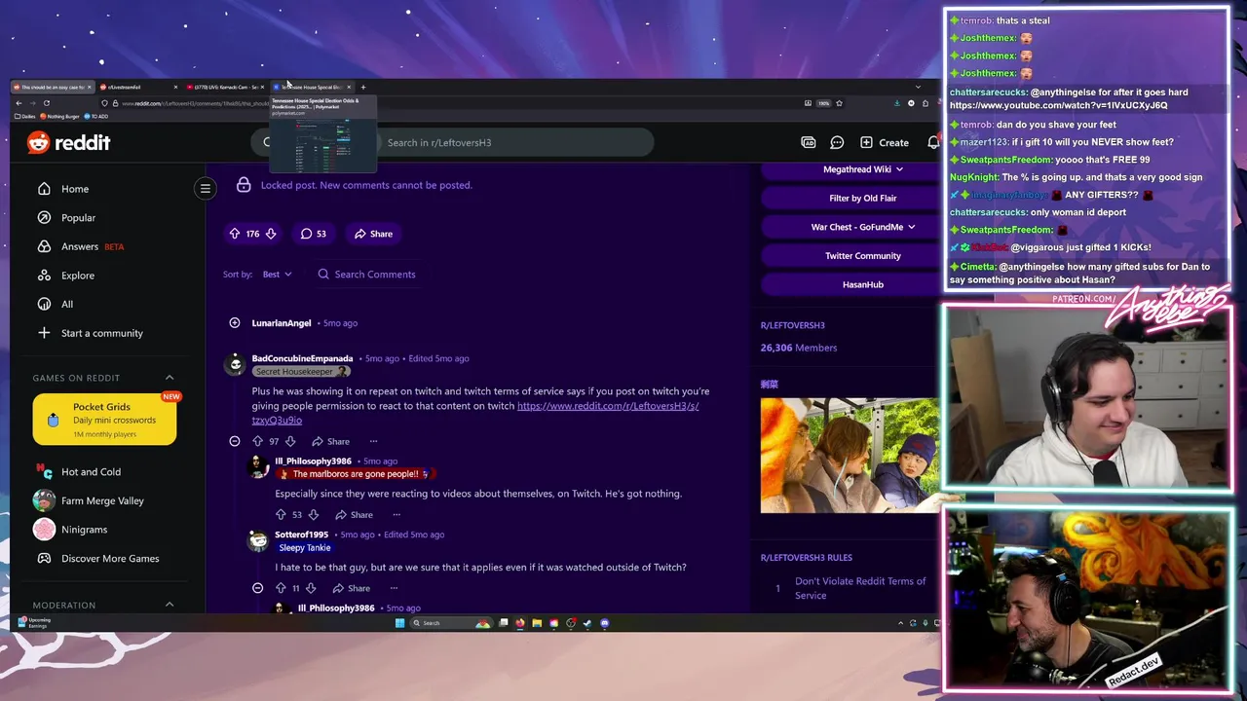This screenshot has height=701, width=1247.
Task: Upvote Ill_Philosophy3986's comment with 53 points
Action: pyautogui.click(x=281, y=514)
